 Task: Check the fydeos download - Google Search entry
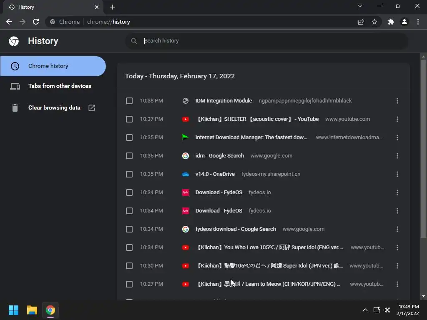[129, 229]
